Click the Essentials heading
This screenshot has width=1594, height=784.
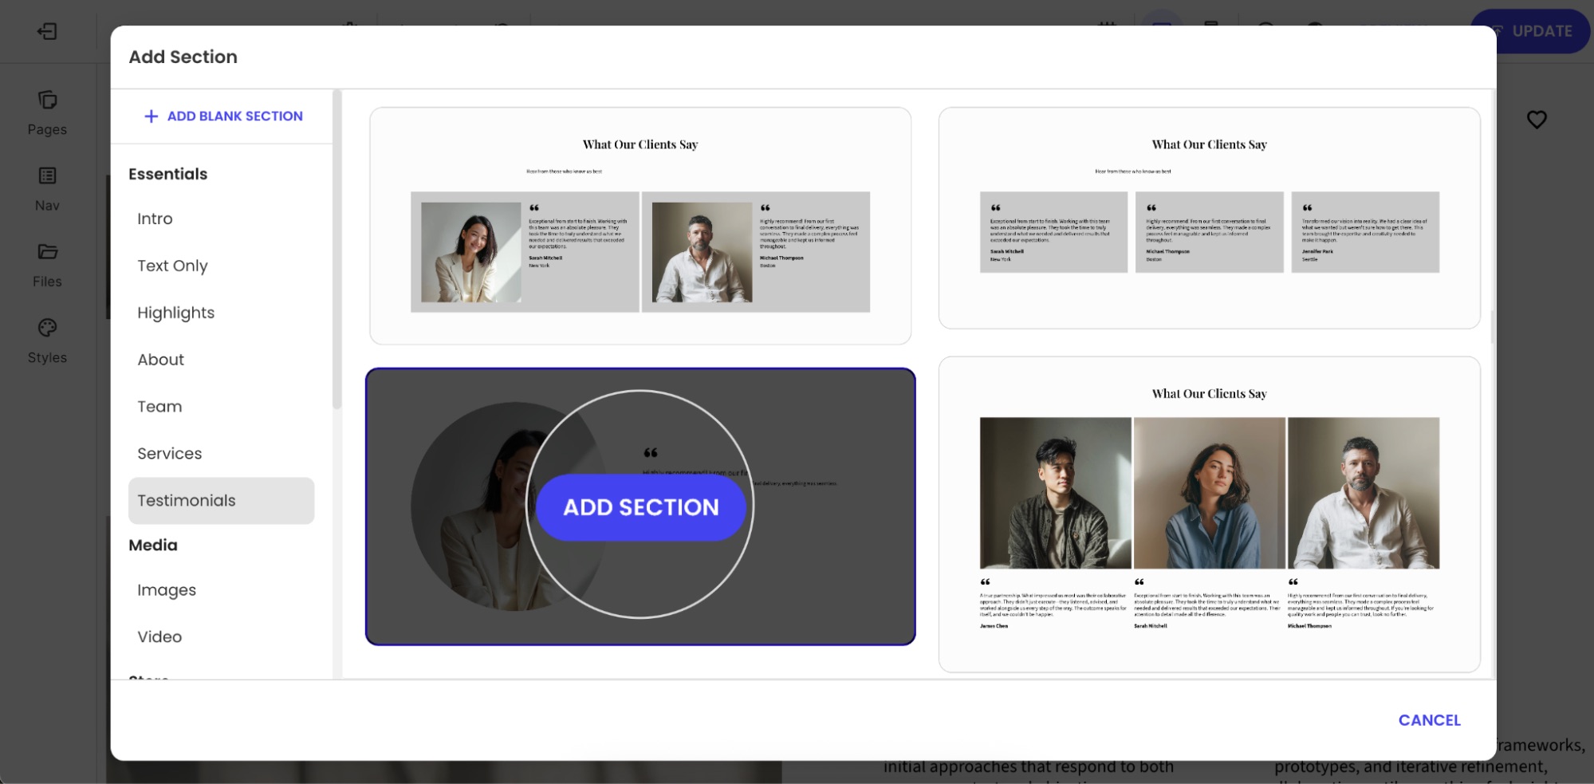pos(167,174)
